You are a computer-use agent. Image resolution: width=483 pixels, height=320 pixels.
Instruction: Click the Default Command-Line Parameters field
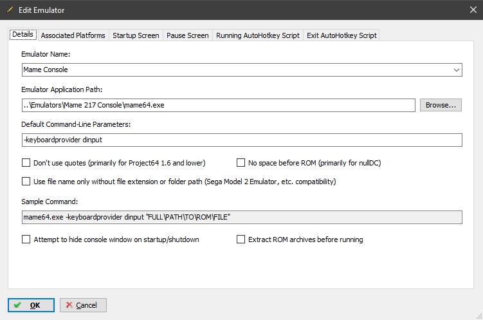coord(242,140)
